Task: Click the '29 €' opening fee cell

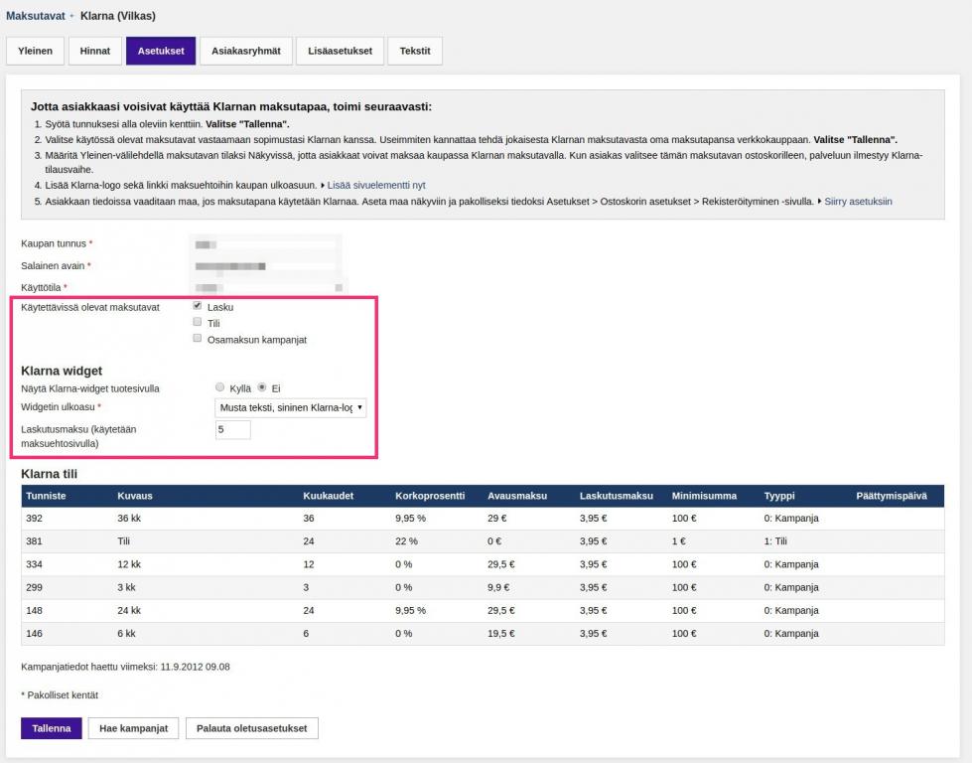Action: point(497,518)
